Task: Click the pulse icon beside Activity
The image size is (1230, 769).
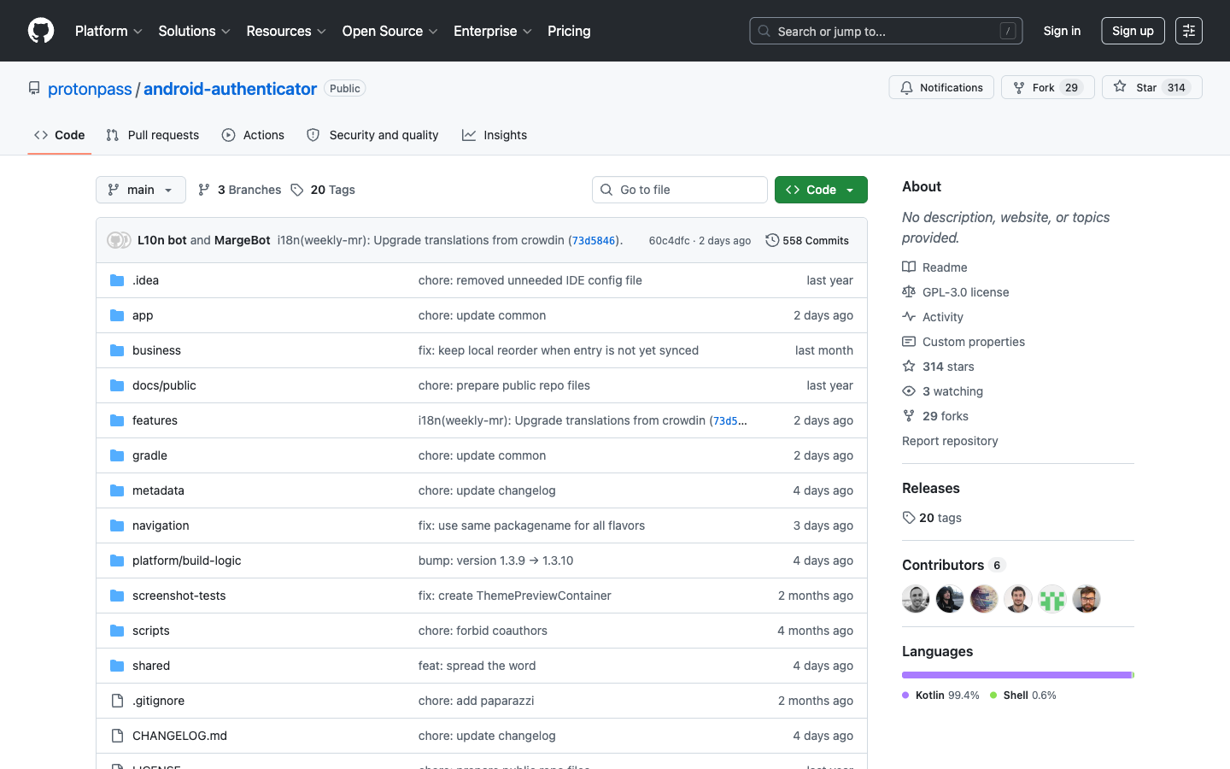Action: pos(909,317)
